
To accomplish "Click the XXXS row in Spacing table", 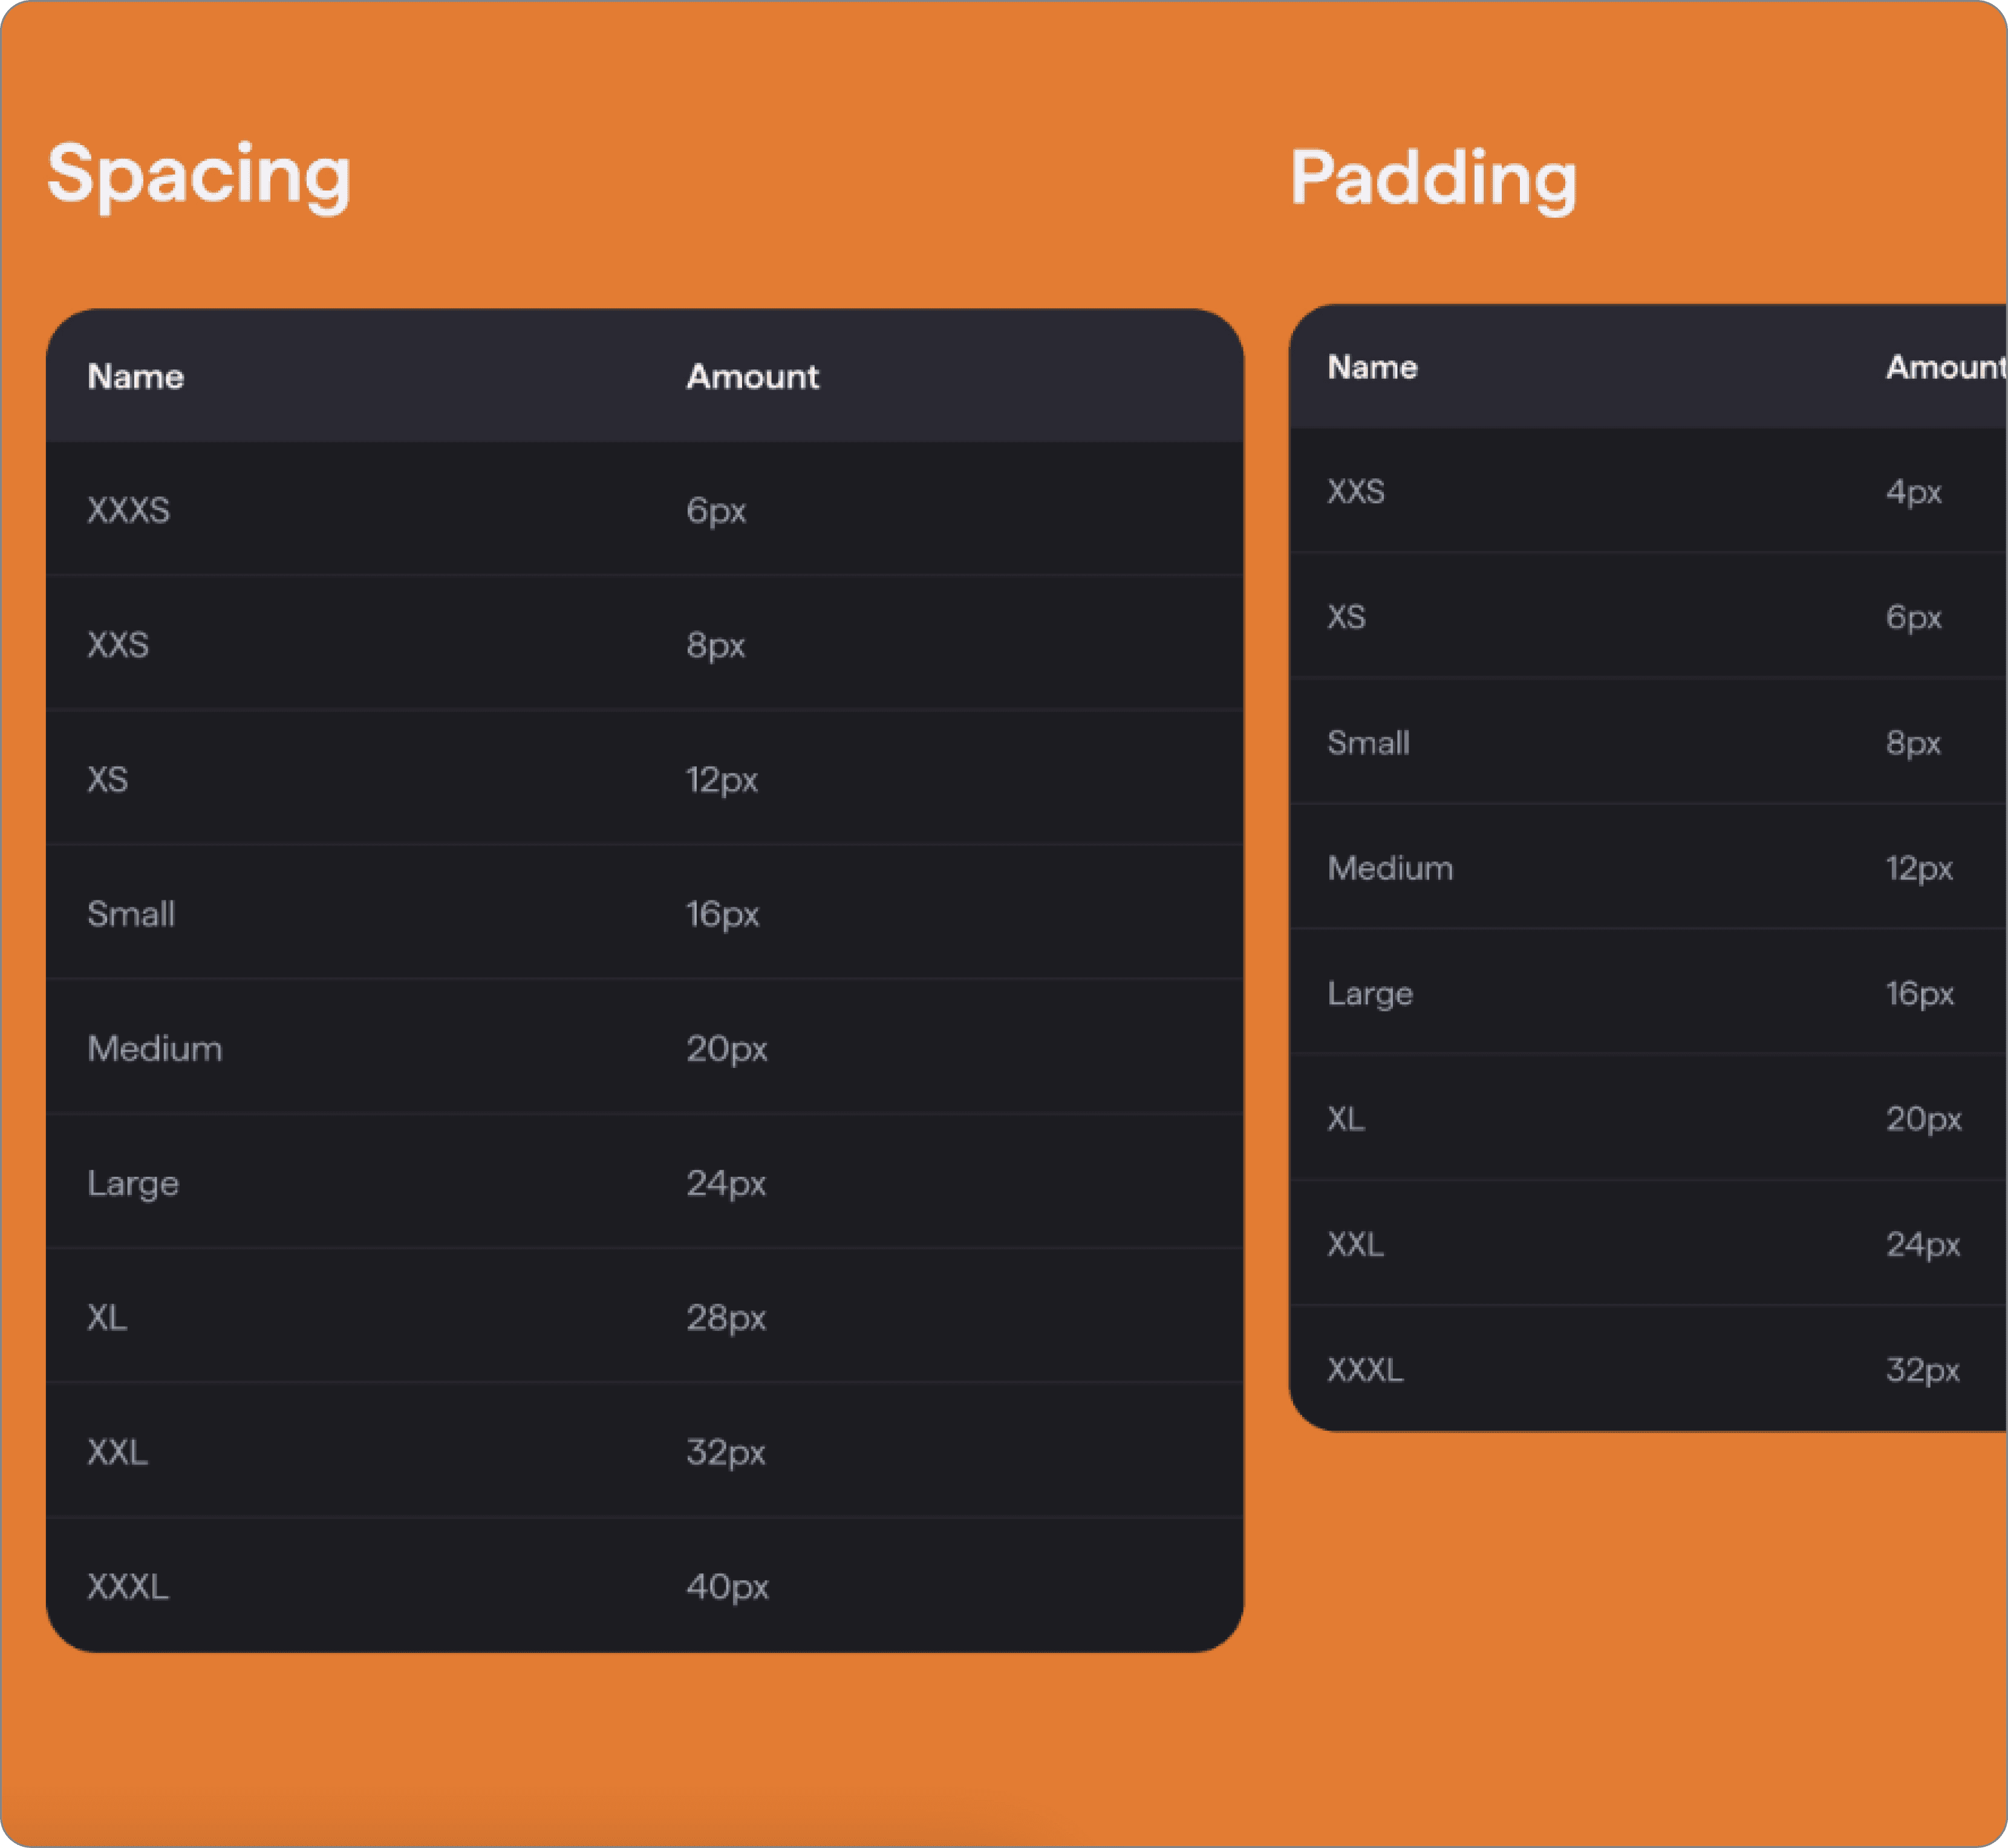I will click(x=645, y=509).
